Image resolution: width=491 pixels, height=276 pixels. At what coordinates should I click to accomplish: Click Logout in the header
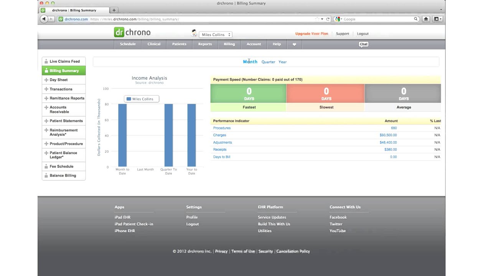coord(362,34)
